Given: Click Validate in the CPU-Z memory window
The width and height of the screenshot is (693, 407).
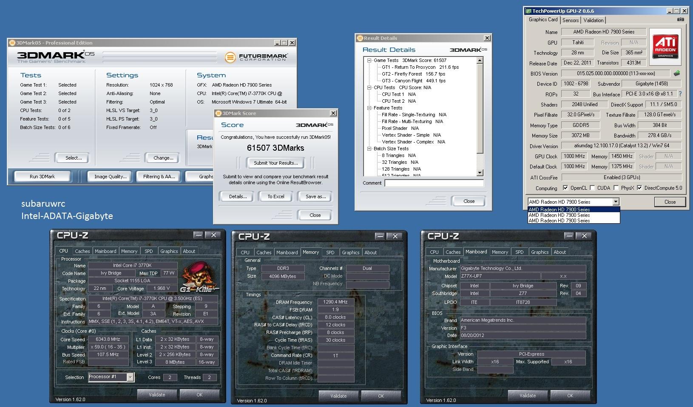Looking at the screenshot, I should (338, 396).
